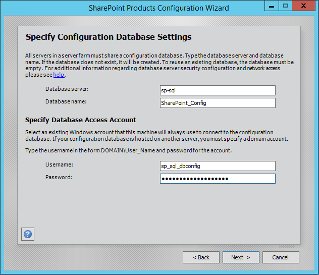Click into the Password field

[x=217, y=179]
